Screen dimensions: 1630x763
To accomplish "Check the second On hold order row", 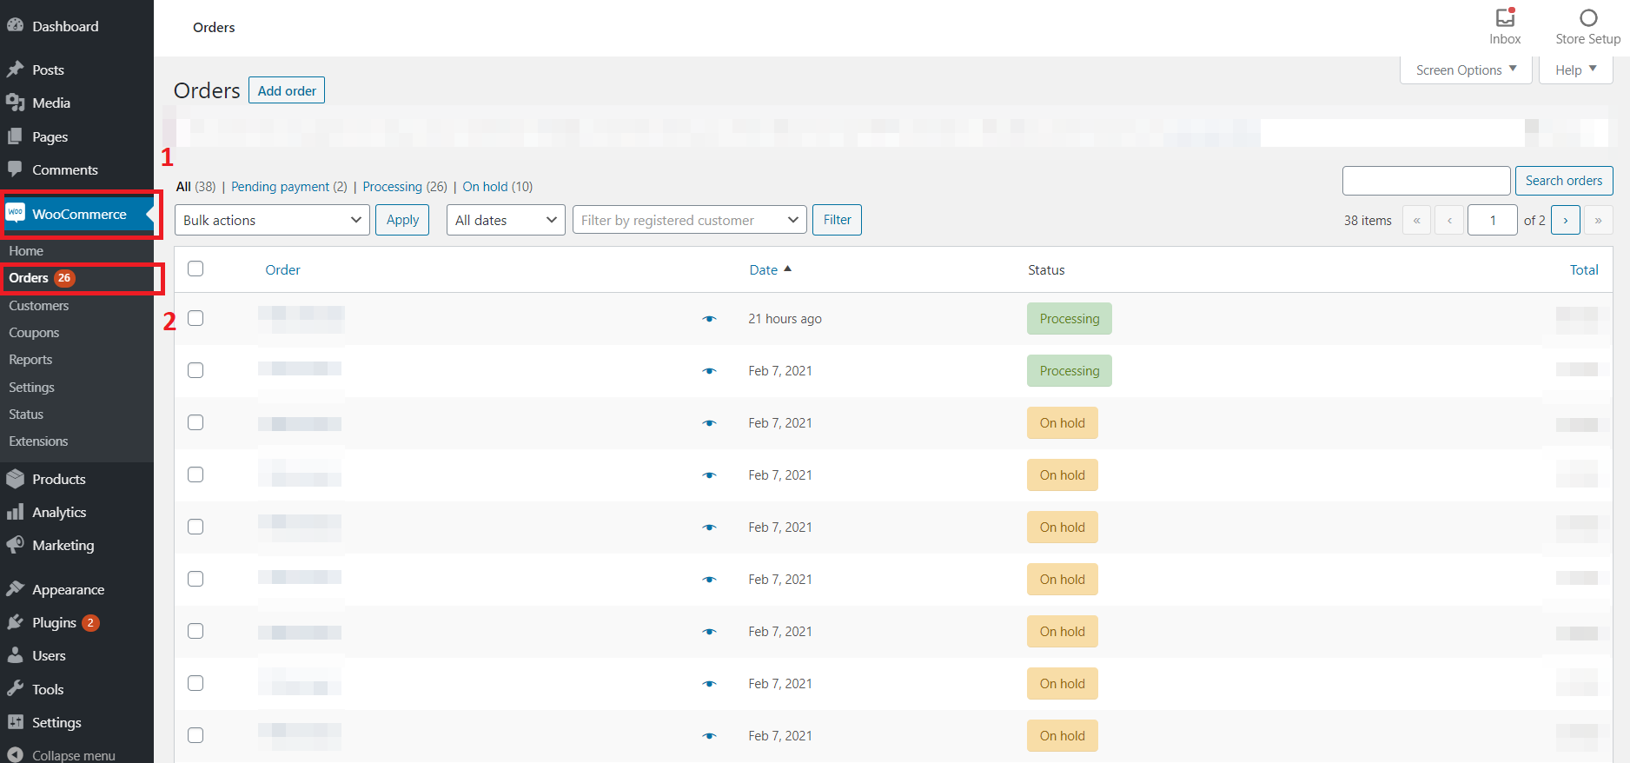I will click(195, 474).
